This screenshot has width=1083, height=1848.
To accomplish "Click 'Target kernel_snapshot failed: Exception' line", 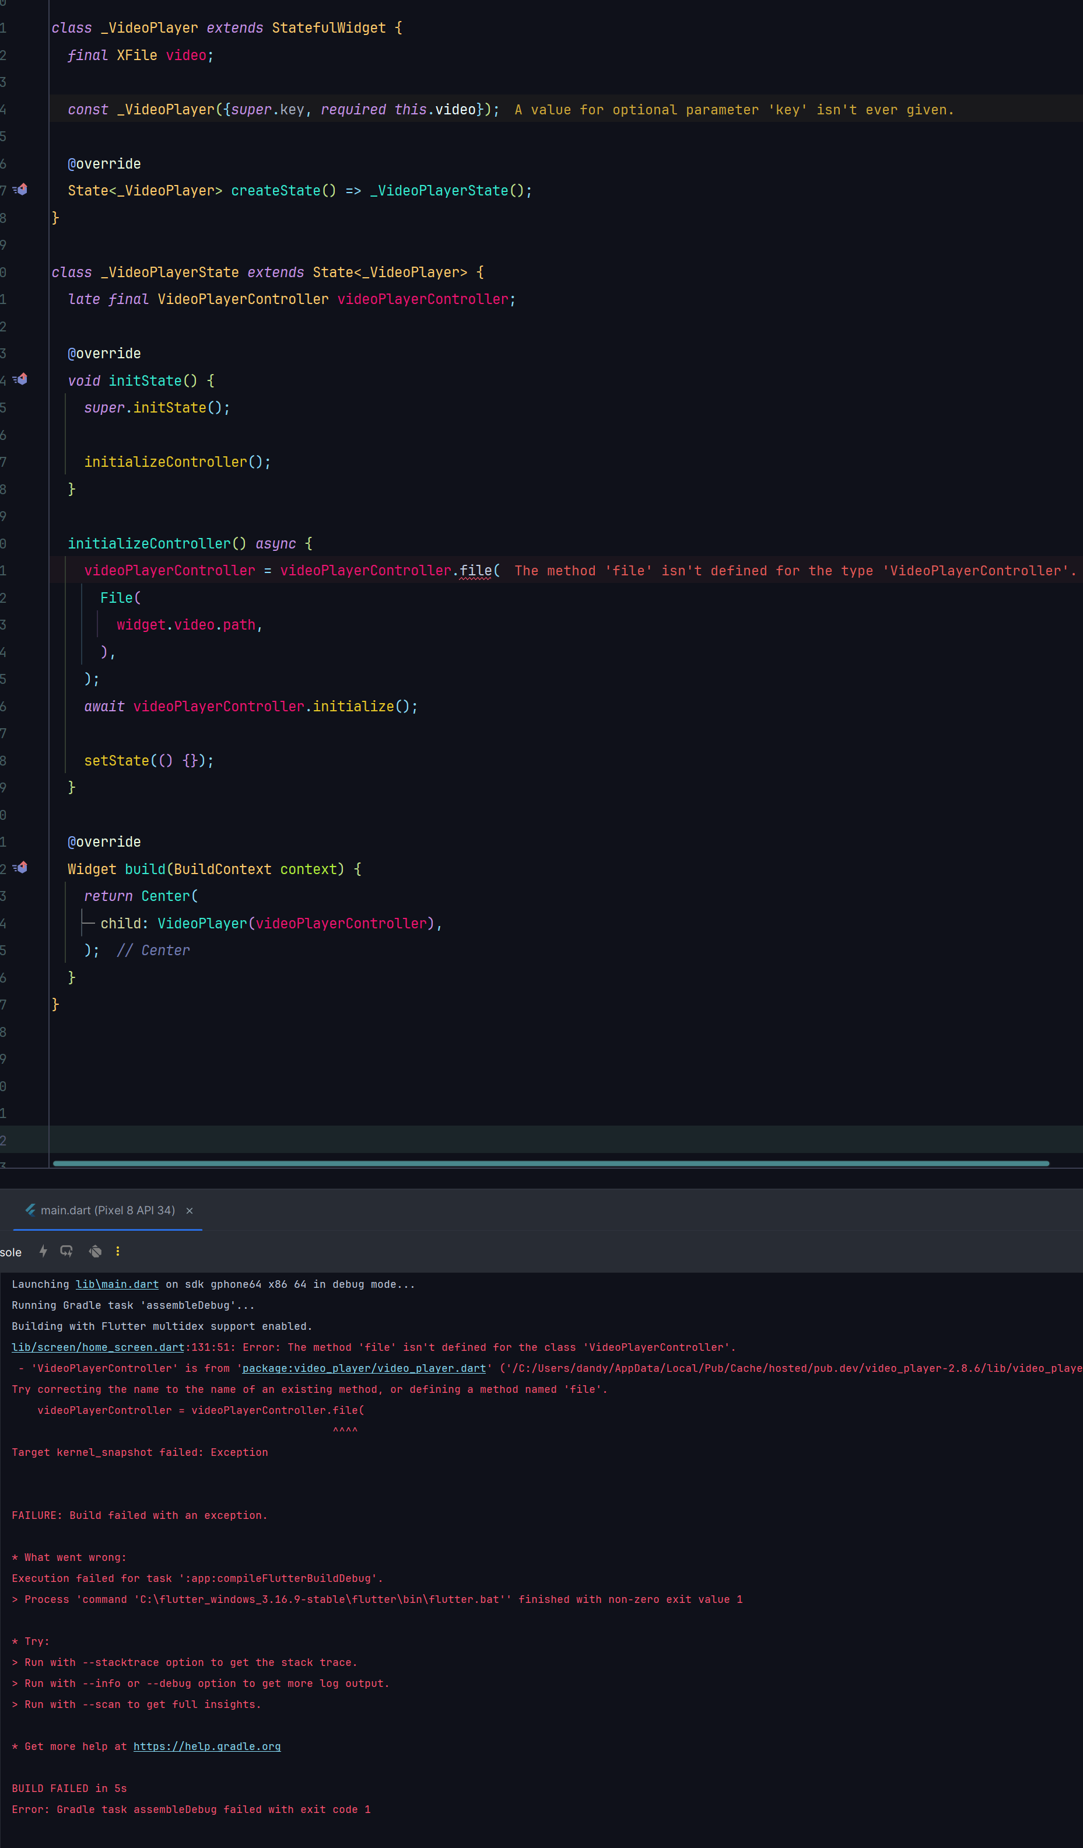I will pyautogui.click(x=139, y=1452).
